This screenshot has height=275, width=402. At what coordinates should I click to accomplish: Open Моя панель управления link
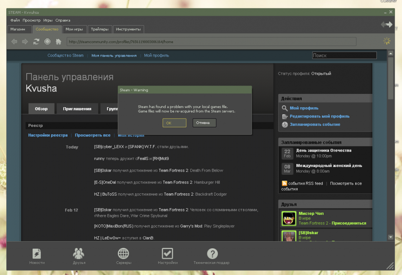pos(114,55)
